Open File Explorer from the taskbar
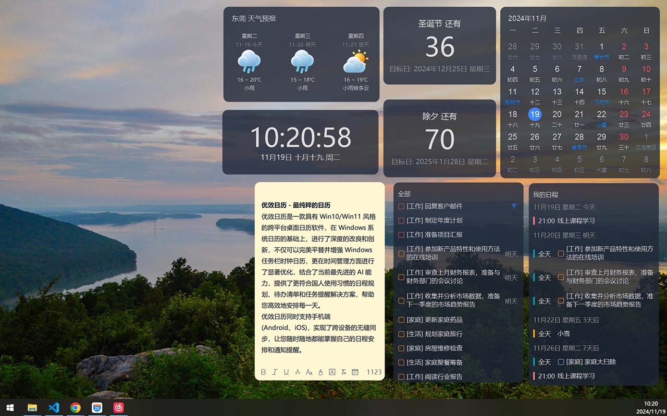 point(32,408)
